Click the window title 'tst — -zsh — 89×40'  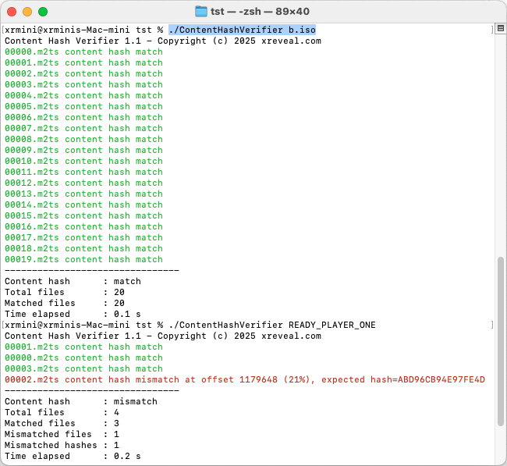pyautogui.click(x=261, y=12)
